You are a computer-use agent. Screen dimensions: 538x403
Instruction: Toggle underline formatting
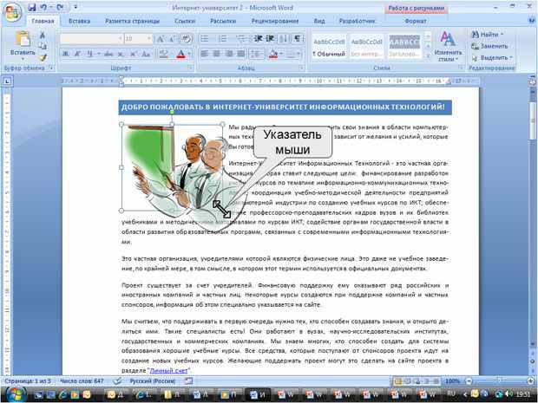(x=90, y=54)
